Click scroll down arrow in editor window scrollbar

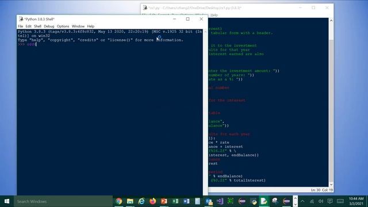pos(331,185)
